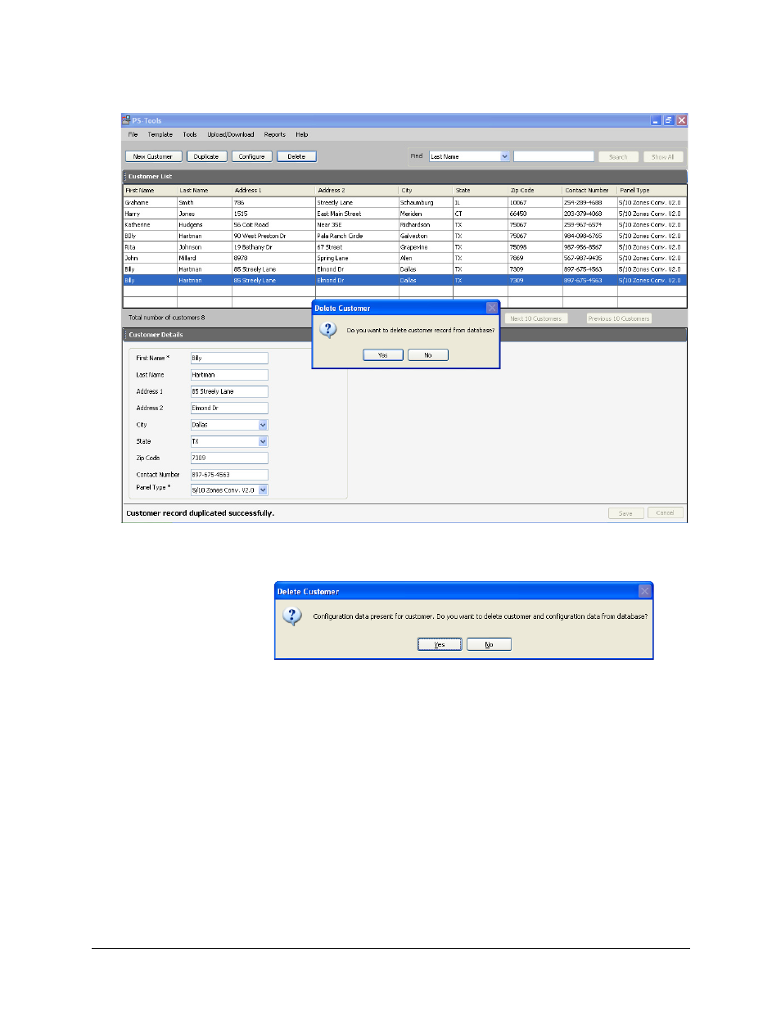781x1011 pixels.
Task: Open the File menu
Action: 133,134
